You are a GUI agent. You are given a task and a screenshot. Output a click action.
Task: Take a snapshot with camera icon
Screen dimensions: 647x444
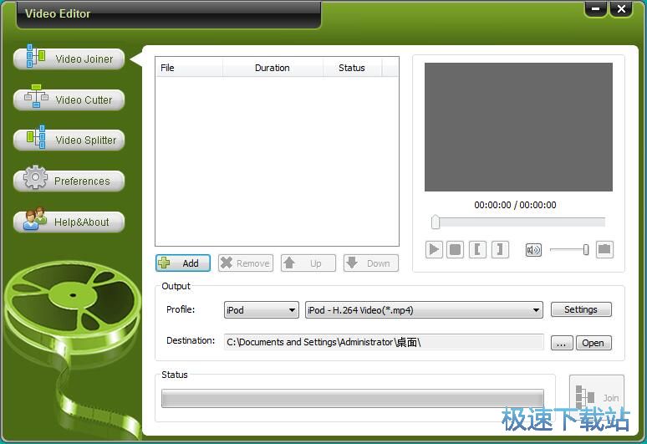point(604,250)
